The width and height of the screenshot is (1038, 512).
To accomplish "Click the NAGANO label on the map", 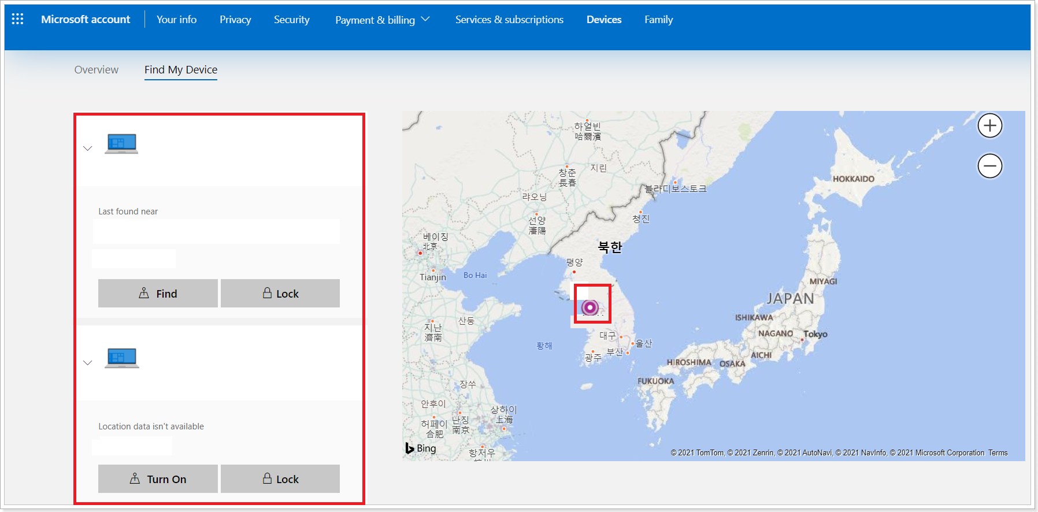I will click(776, 333).
